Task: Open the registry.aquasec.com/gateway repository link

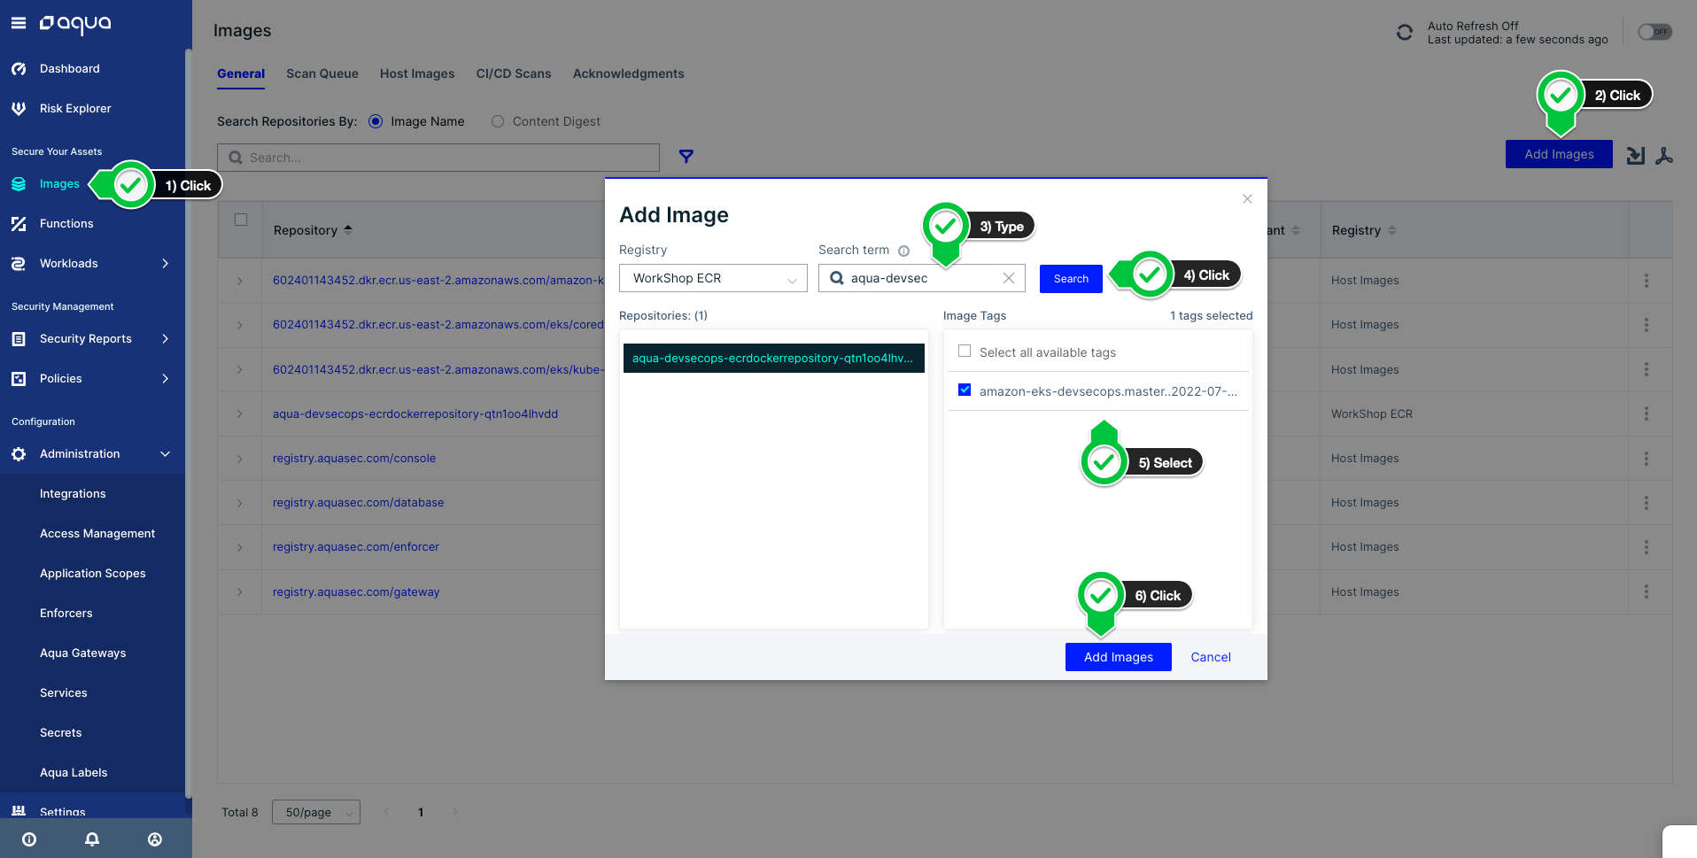Action: [x=356, y=591]
